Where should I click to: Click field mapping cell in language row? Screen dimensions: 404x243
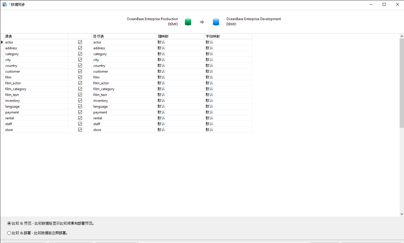(x=229, y=106)
